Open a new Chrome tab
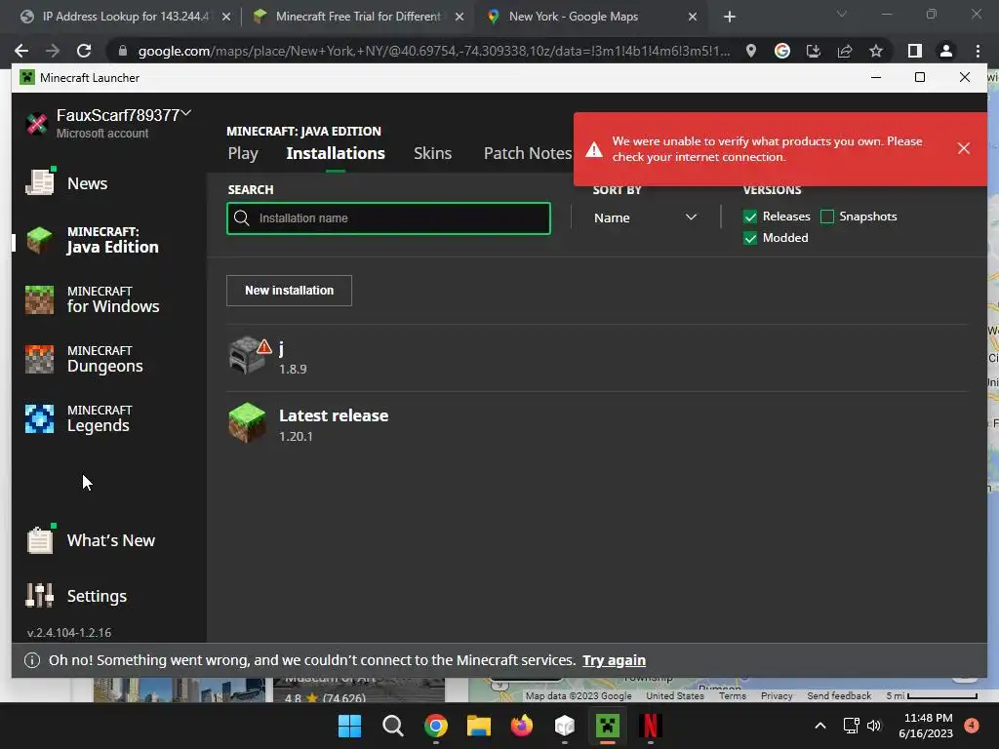Viewport: 999px width, 749px height. 730,18
